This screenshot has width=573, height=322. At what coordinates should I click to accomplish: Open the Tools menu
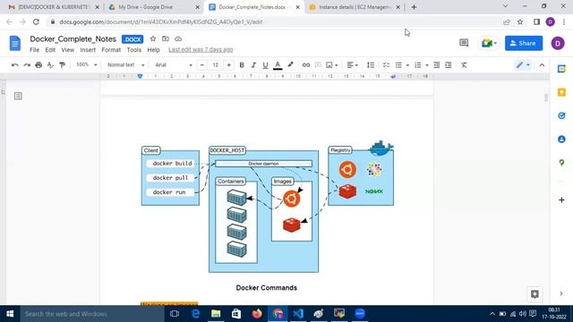tap(133, 50)
